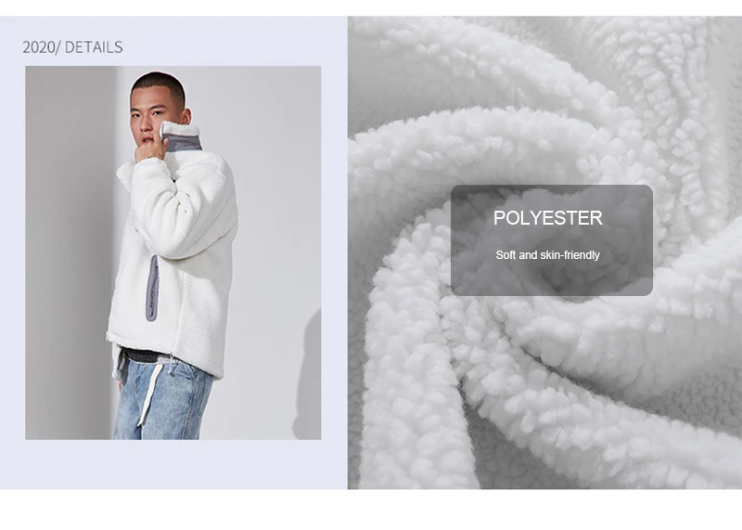Click the word DETAILS in the heading
This screenshot has width=742, height=530.
point(94,47)
